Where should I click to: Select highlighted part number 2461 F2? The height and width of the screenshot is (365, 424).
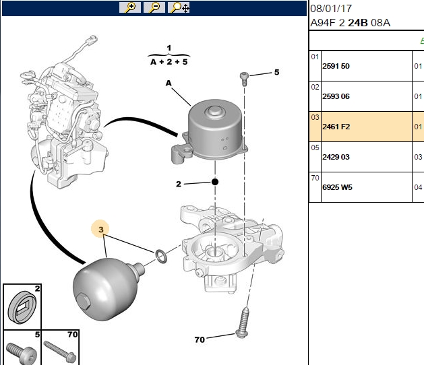336,127
